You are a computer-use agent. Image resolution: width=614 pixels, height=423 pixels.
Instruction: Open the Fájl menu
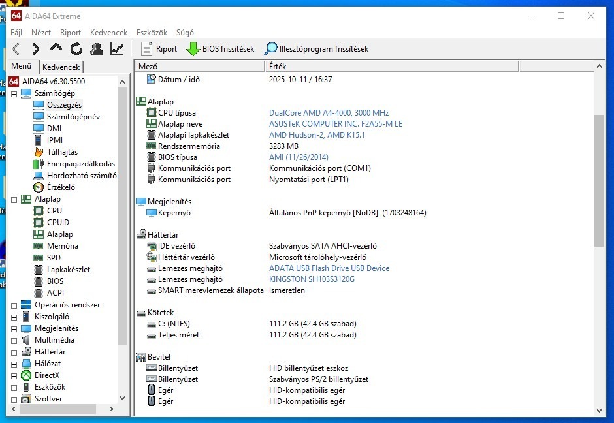pos(16,33)
